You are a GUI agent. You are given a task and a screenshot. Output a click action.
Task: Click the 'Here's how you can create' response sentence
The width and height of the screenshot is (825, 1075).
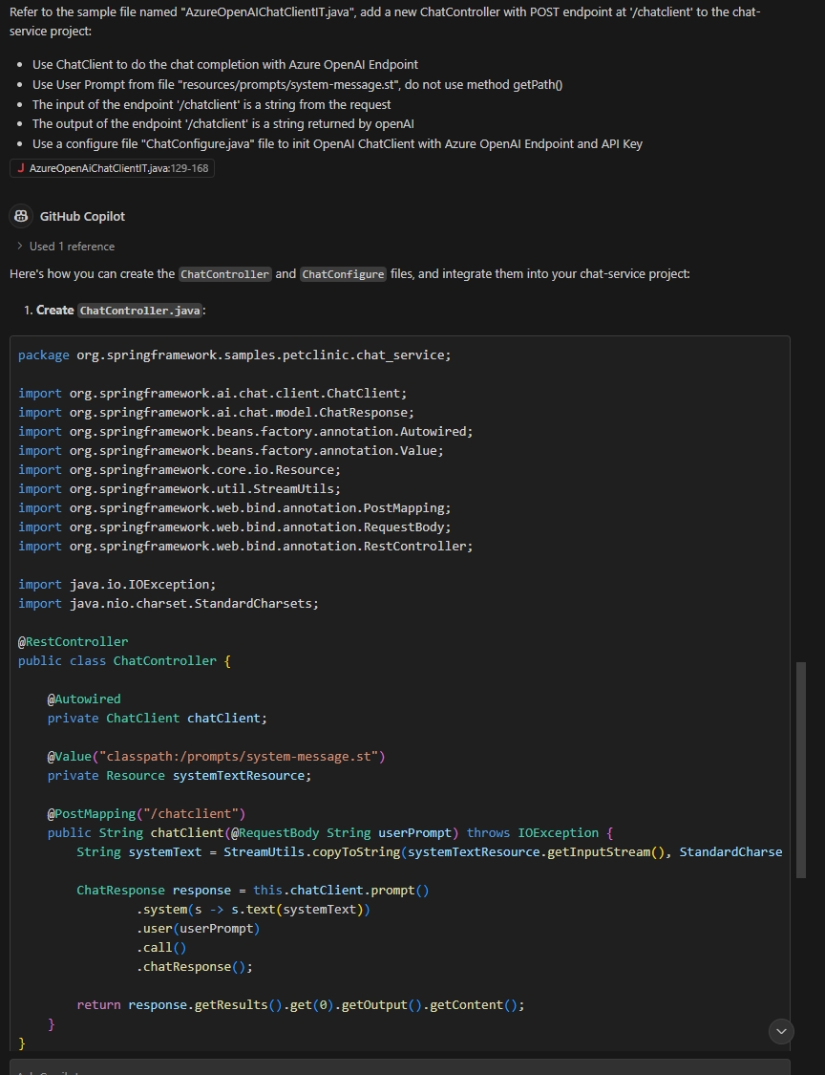[349, 274]
